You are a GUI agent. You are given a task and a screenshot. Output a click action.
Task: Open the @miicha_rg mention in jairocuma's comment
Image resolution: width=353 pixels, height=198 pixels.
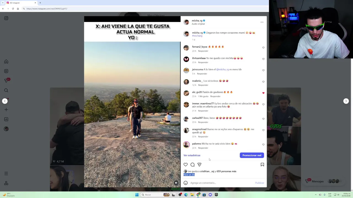pos(223,70)
